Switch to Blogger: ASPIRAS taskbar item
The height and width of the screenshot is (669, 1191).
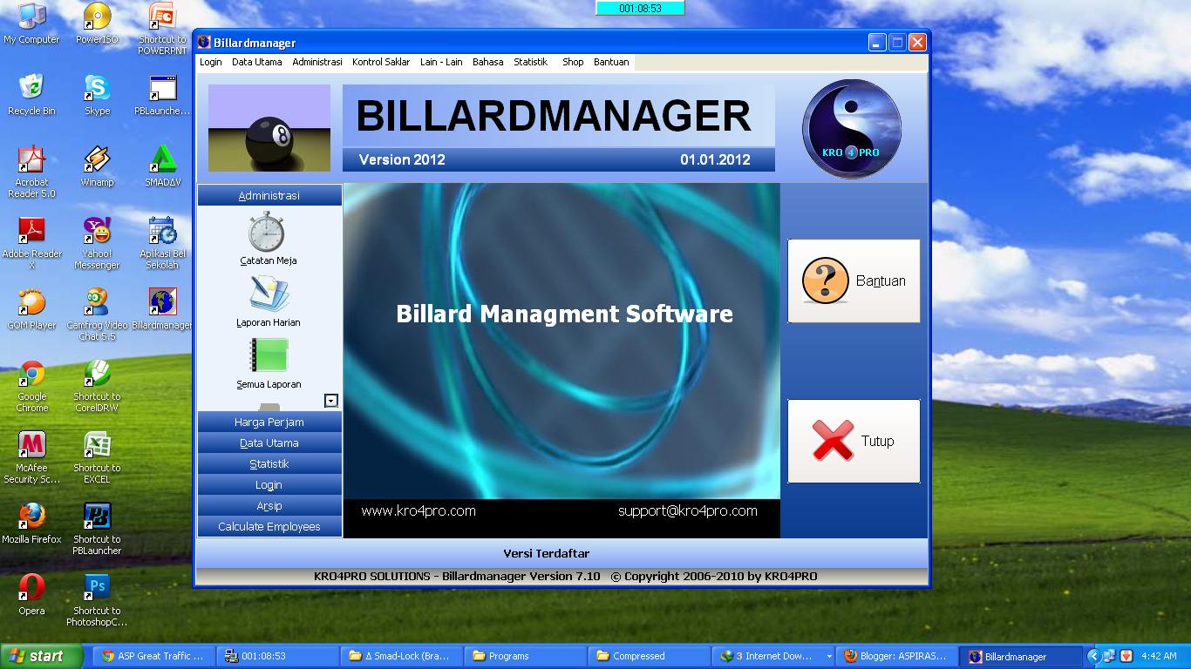896,656
